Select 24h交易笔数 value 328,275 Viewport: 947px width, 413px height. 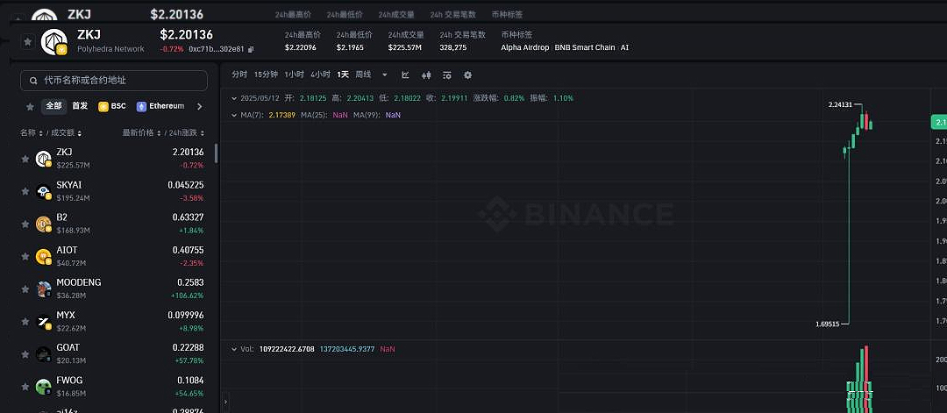[x=453, y=47]
